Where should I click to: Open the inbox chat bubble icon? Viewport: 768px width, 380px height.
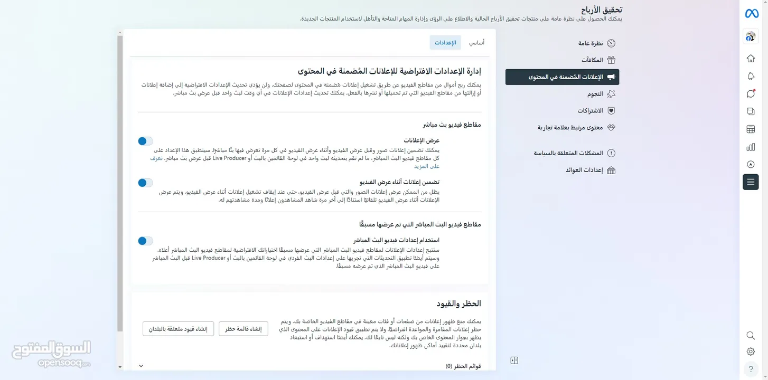(x=751, y=94)
